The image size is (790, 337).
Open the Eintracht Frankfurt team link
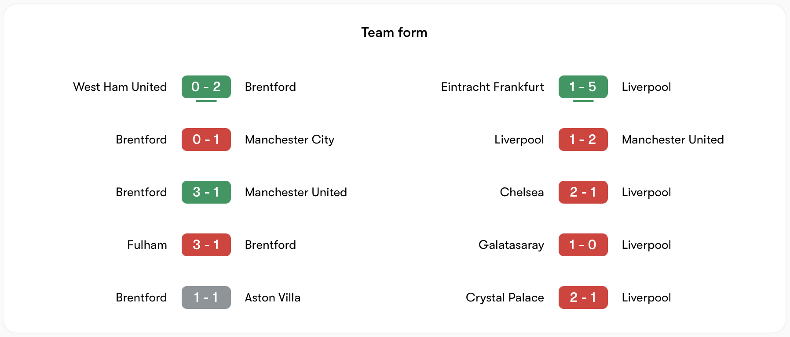492,87
